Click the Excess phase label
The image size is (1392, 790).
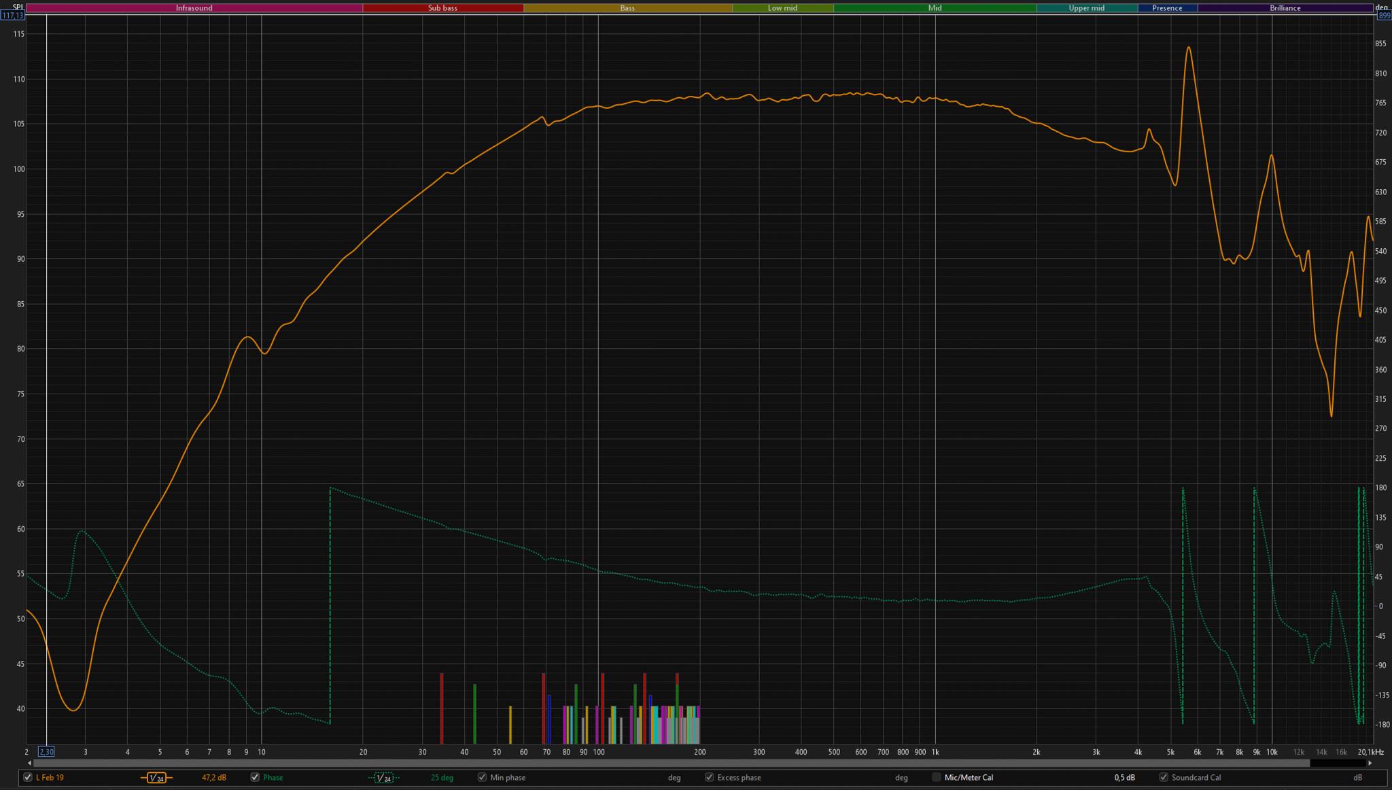(x=739, y=778)
